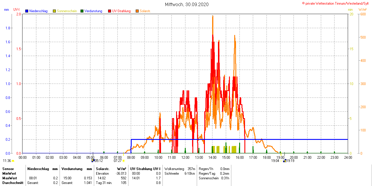Click the MaxWert row header
372x186 pixels.
(x=10, y=178)
